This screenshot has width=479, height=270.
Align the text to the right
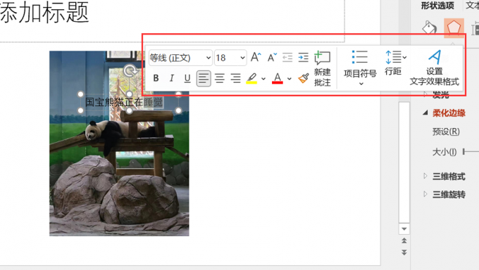(x=235, y=79)
